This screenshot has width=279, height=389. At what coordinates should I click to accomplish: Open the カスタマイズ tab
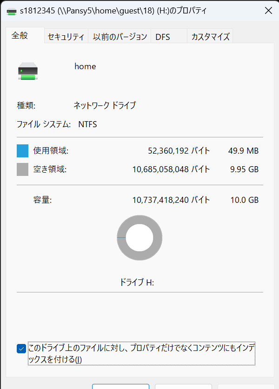pyautogui.click(x=210, y=37)
